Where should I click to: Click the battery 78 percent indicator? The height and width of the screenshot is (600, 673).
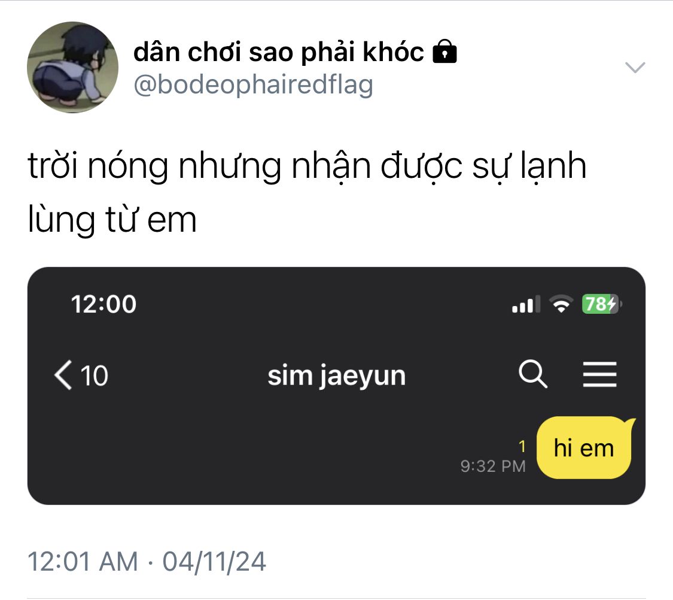click(602, 304)
